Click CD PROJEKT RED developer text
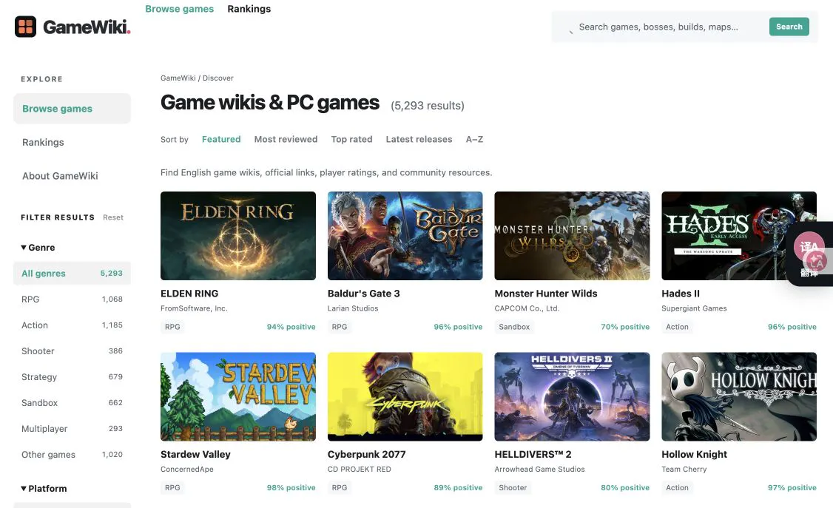Screen dimensions: 833x508 (359, 470)
